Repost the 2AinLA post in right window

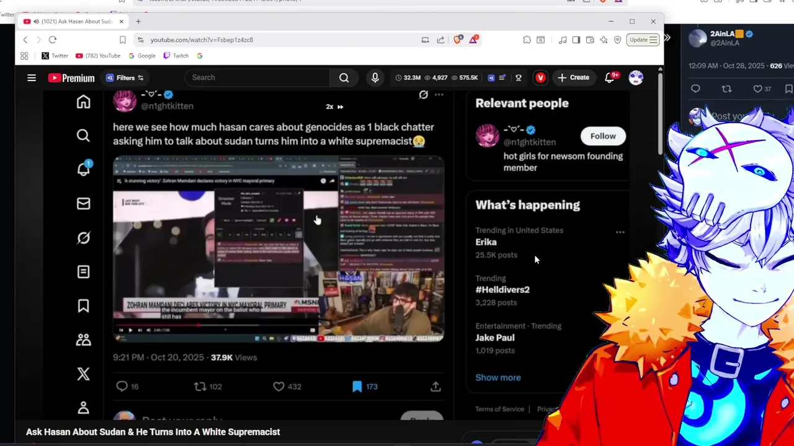[x=726, y=89]
